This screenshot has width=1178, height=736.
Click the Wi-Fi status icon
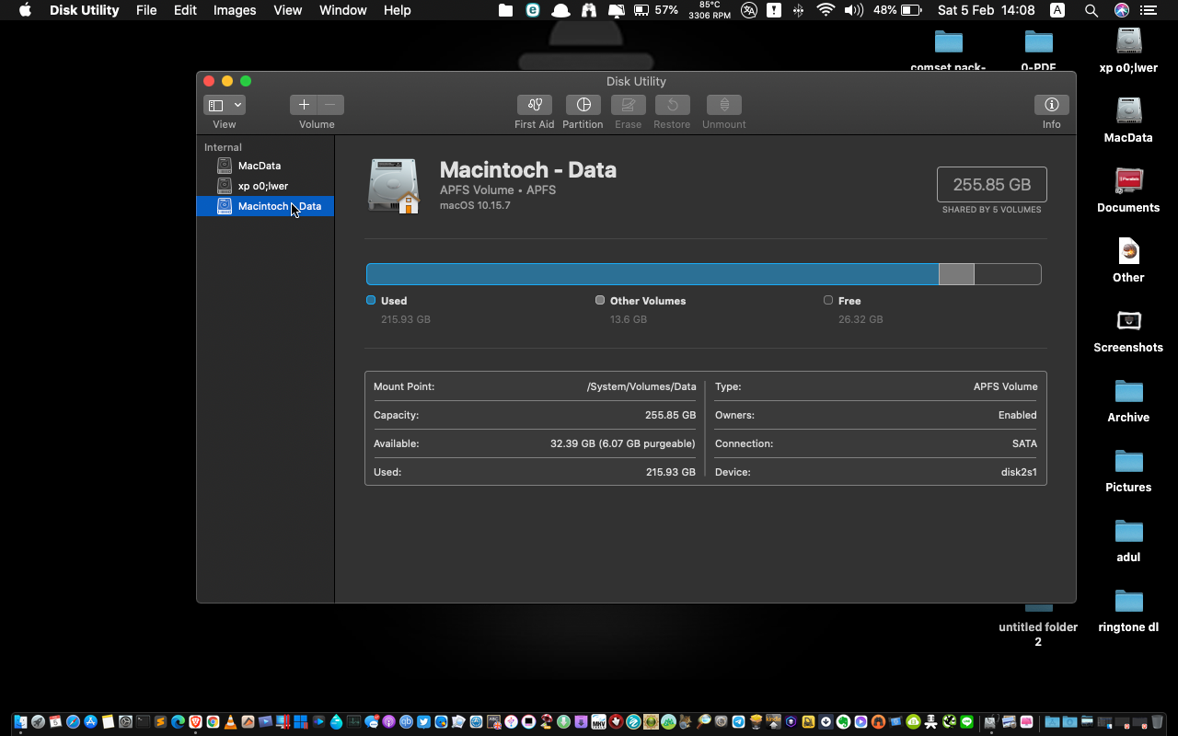[x=826, y=10]
